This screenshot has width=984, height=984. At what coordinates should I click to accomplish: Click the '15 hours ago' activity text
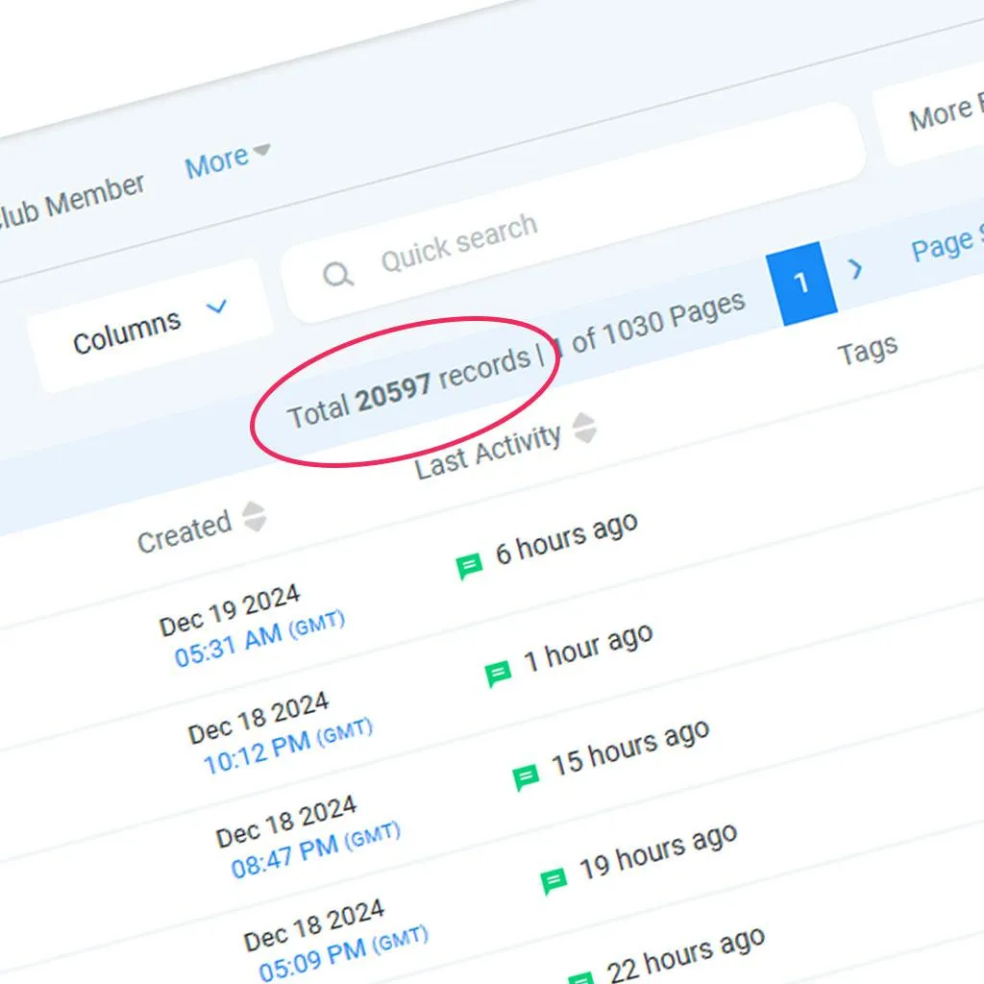[x=630, y=748]
